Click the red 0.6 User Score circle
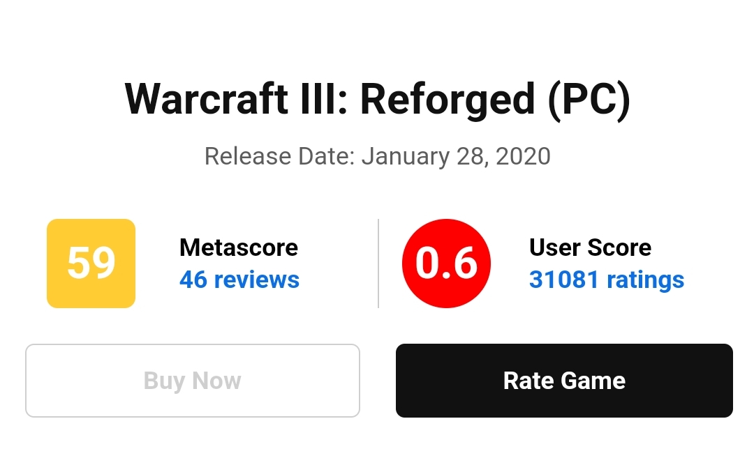 446,263
